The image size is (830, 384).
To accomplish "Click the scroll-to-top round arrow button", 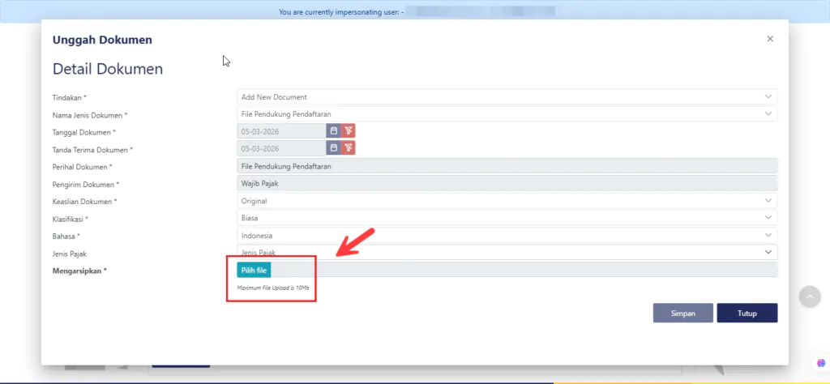I will 810,297.
